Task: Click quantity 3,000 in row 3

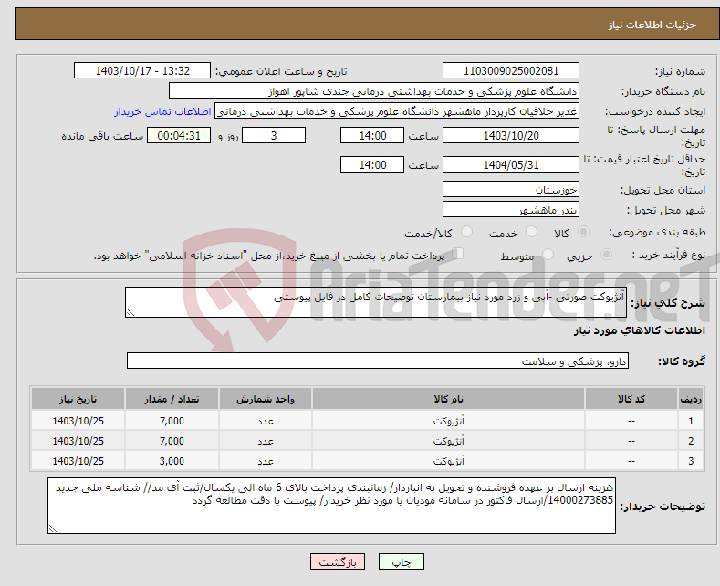Action: tap(172, 461)
